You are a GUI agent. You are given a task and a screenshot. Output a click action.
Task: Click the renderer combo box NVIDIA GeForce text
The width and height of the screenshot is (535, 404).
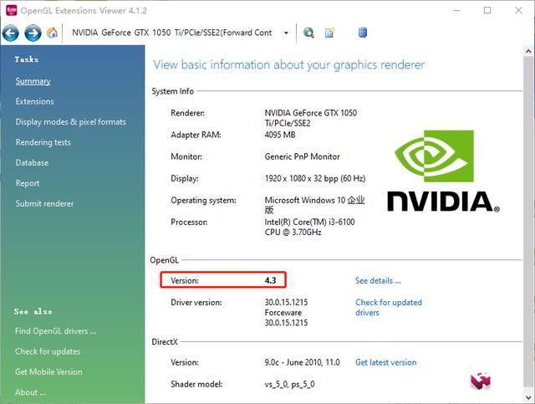[x=172, y=33]
